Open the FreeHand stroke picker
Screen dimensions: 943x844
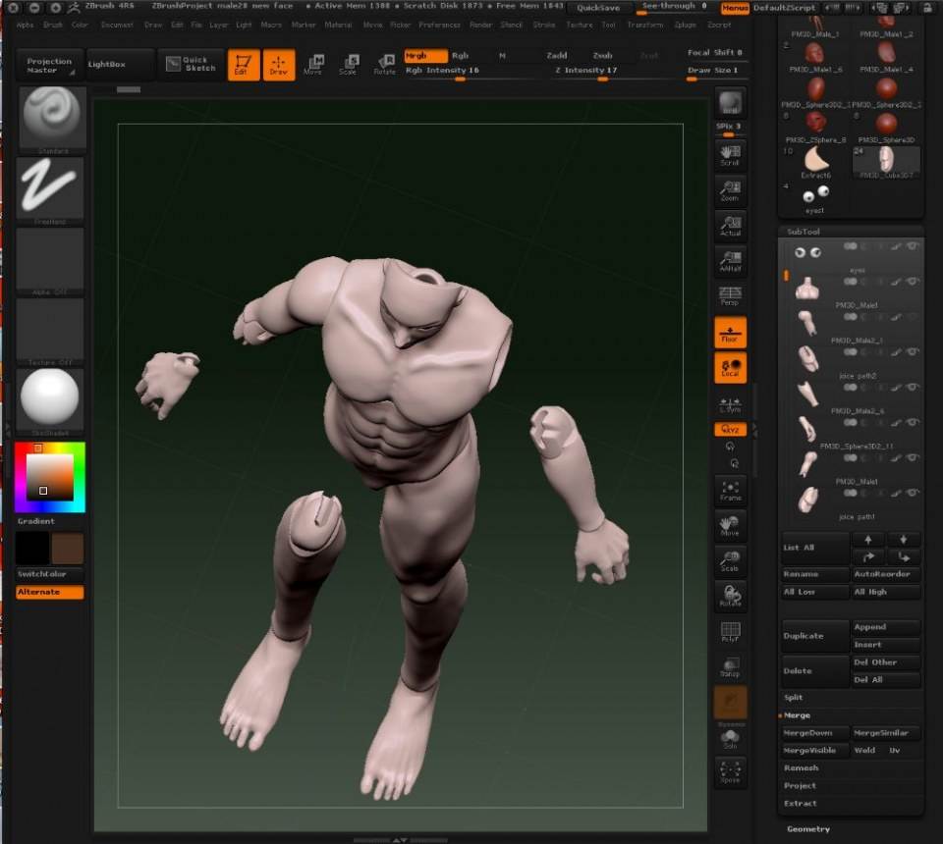(50, 189)
